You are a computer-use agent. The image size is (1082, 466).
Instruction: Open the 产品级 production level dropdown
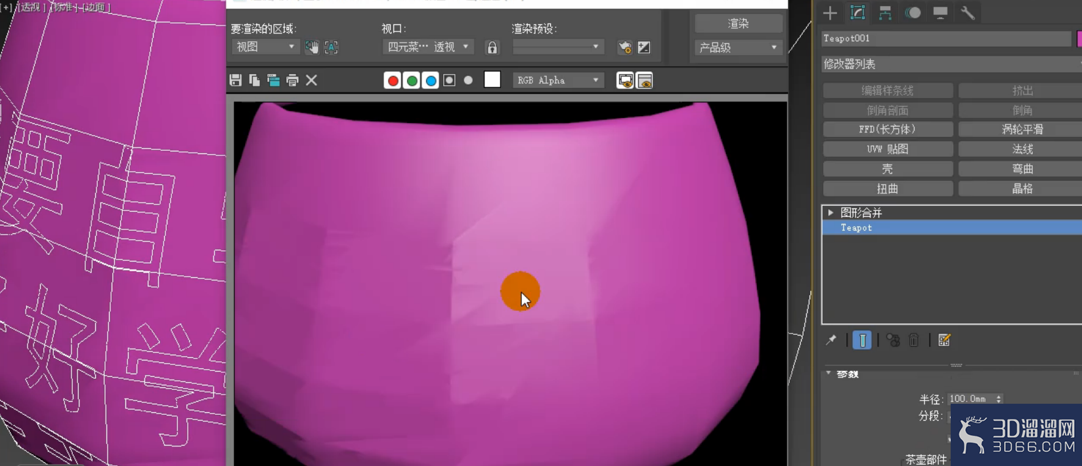[x=738, y=47]
